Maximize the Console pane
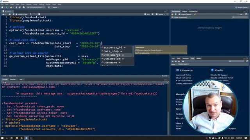The width and height of the screenshot is (250, 140). pyautogui.click(x=168, y=79)
